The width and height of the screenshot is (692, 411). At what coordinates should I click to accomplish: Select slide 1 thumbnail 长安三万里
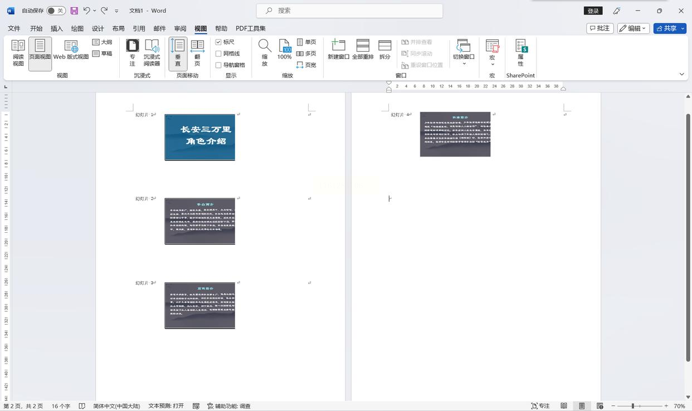coord(199,137)
